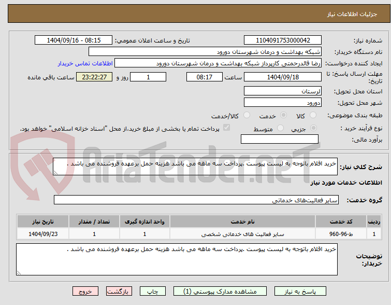Image resolution: width=391 pixels, height=305 pixels.
Task: Select the خدمت radio button
Action: tap(283, 115)
